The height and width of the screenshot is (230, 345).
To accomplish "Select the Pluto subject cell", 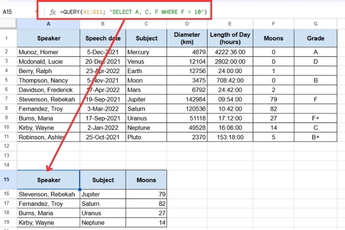I will [146, 138].
